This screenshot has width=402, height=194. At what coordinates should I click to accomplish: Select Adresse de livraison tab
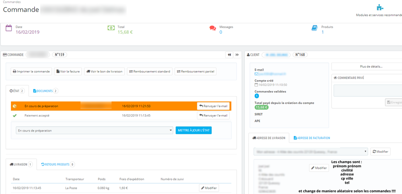point(269,138)
